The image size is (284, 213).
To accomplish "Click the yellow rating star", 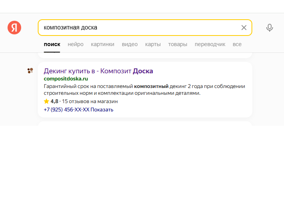I will point(46,101).
